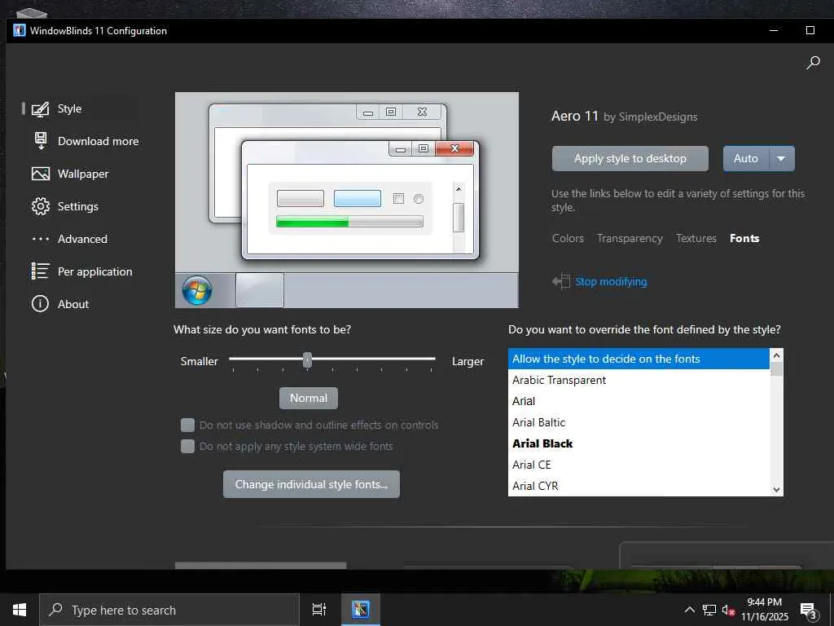
Task: Open the Style section icon in sidebar
Action: click(41, 109)
